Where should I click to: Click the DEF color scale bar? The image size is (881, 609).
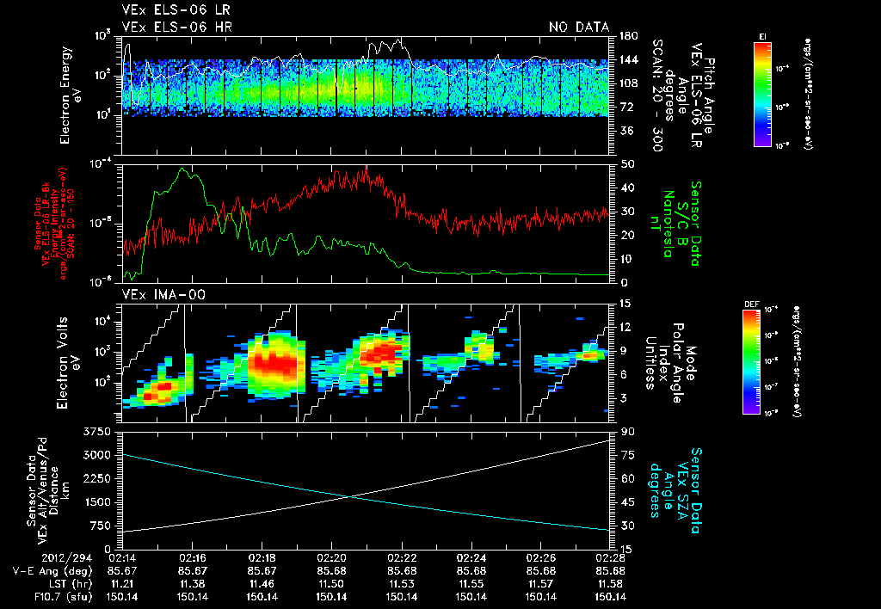tap(752, 362)
